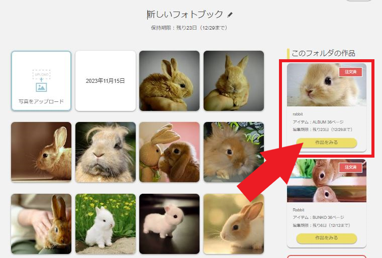Click the 注文済 badge on the Rabbit BUNKO
This screenshot has width=382, height=258.
click(350, 167)
